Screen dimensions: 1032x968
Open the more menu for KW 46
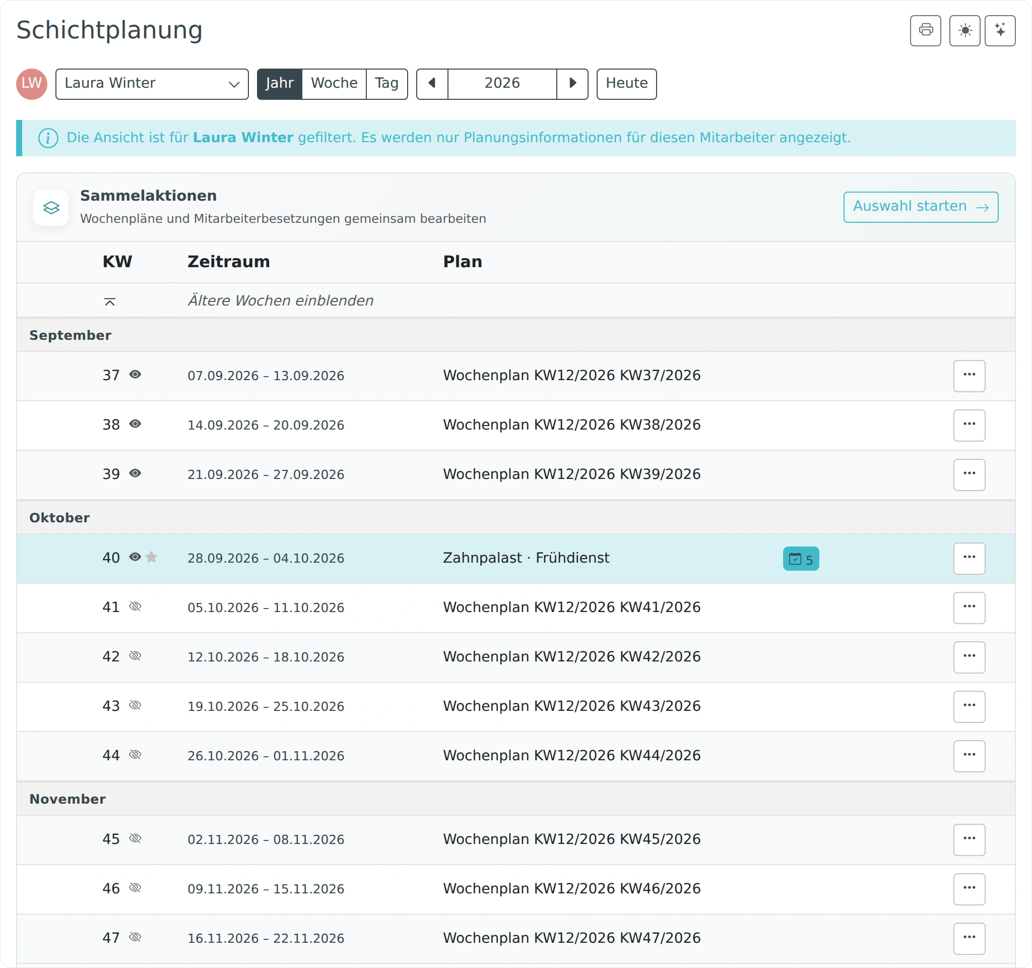pyautogui.click(x=969, y=888)
